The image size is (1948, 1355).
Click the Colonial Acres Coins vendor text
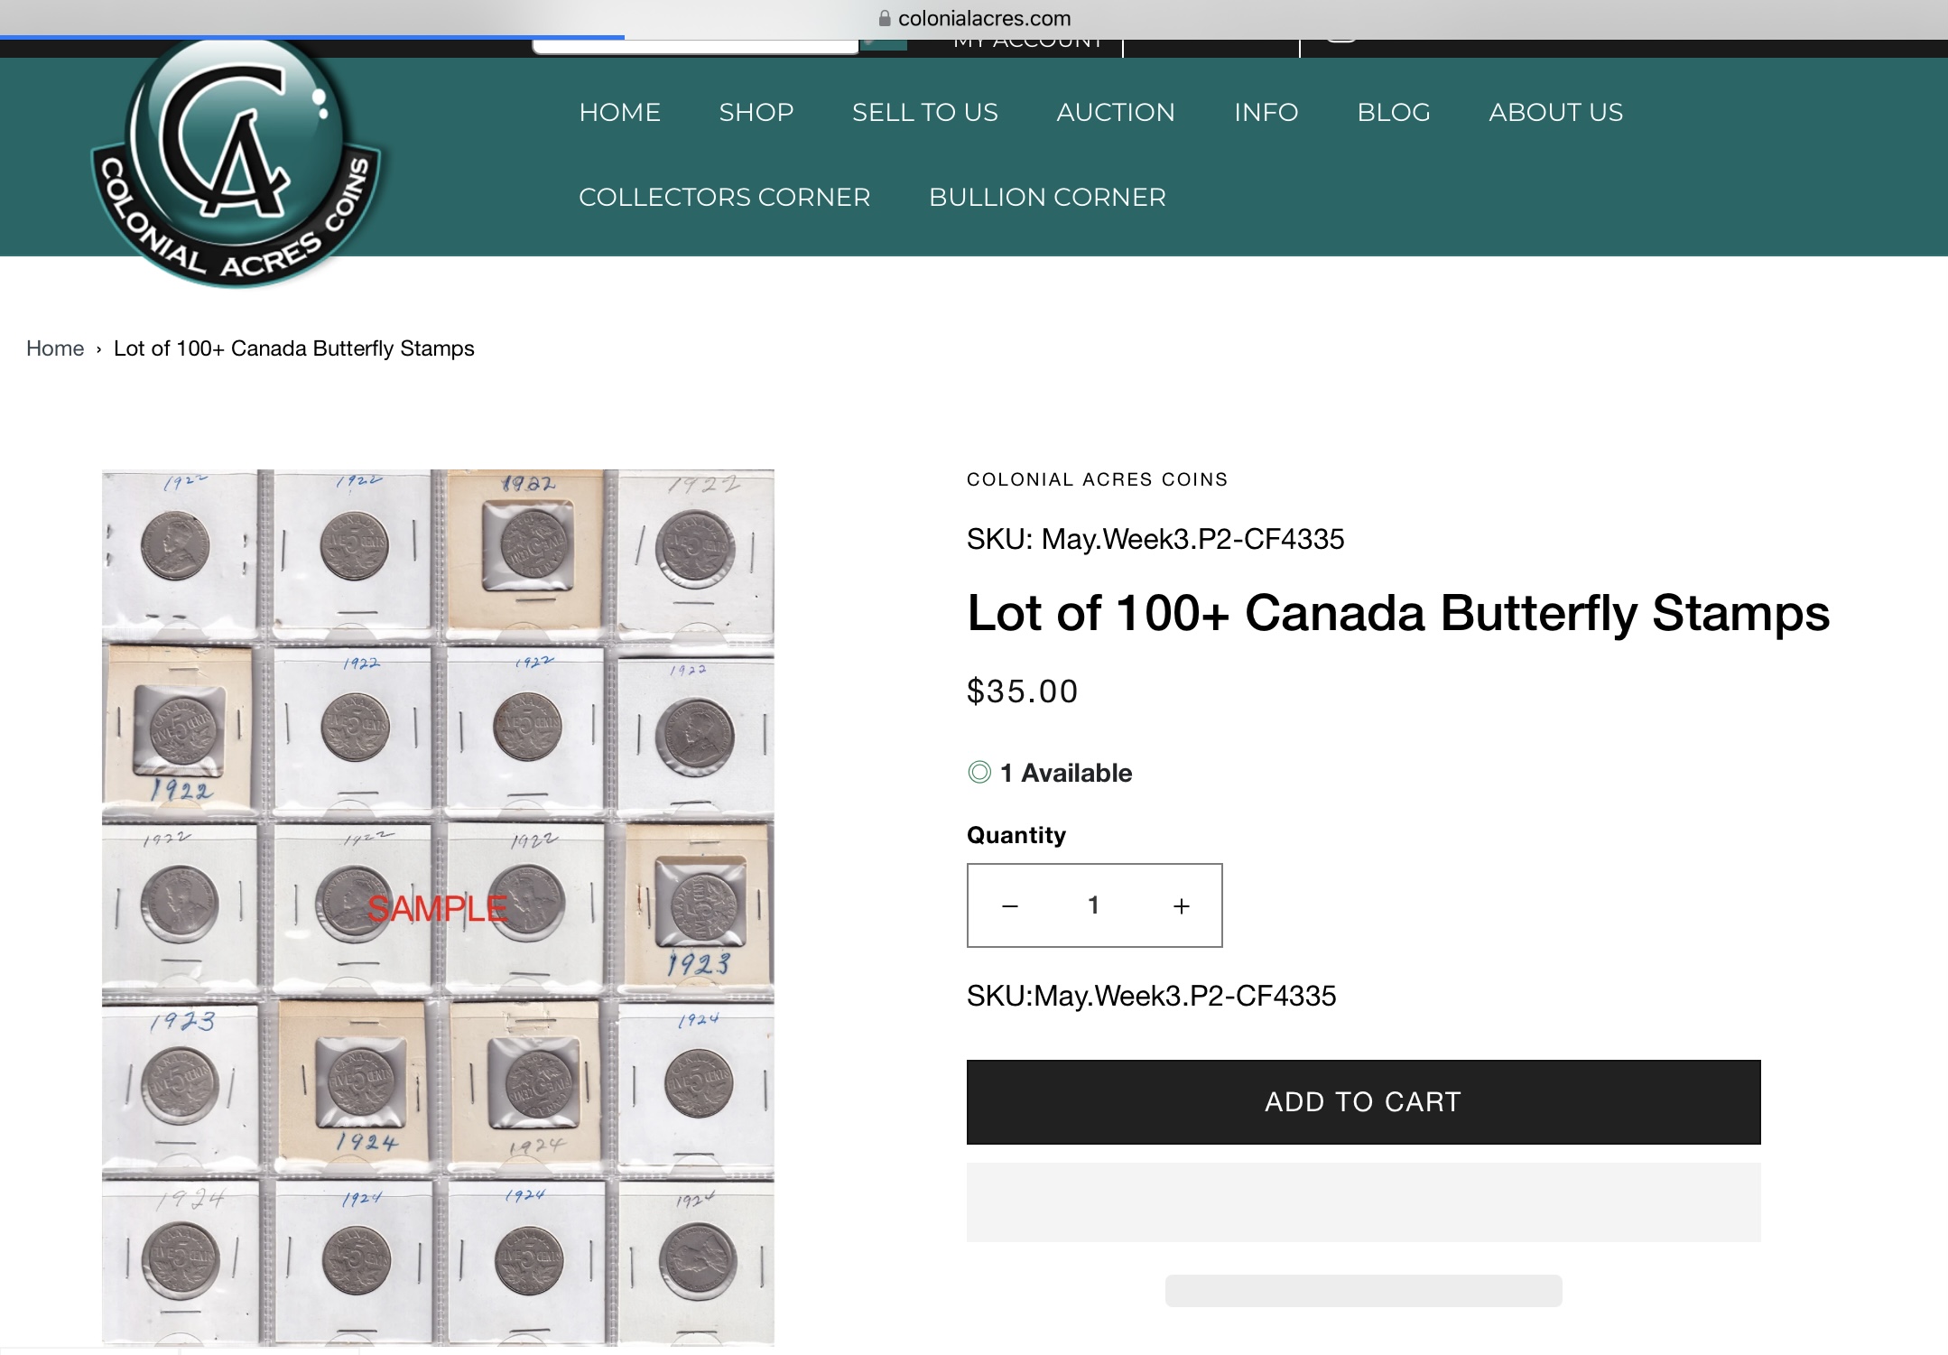[x=1097, y=479]
